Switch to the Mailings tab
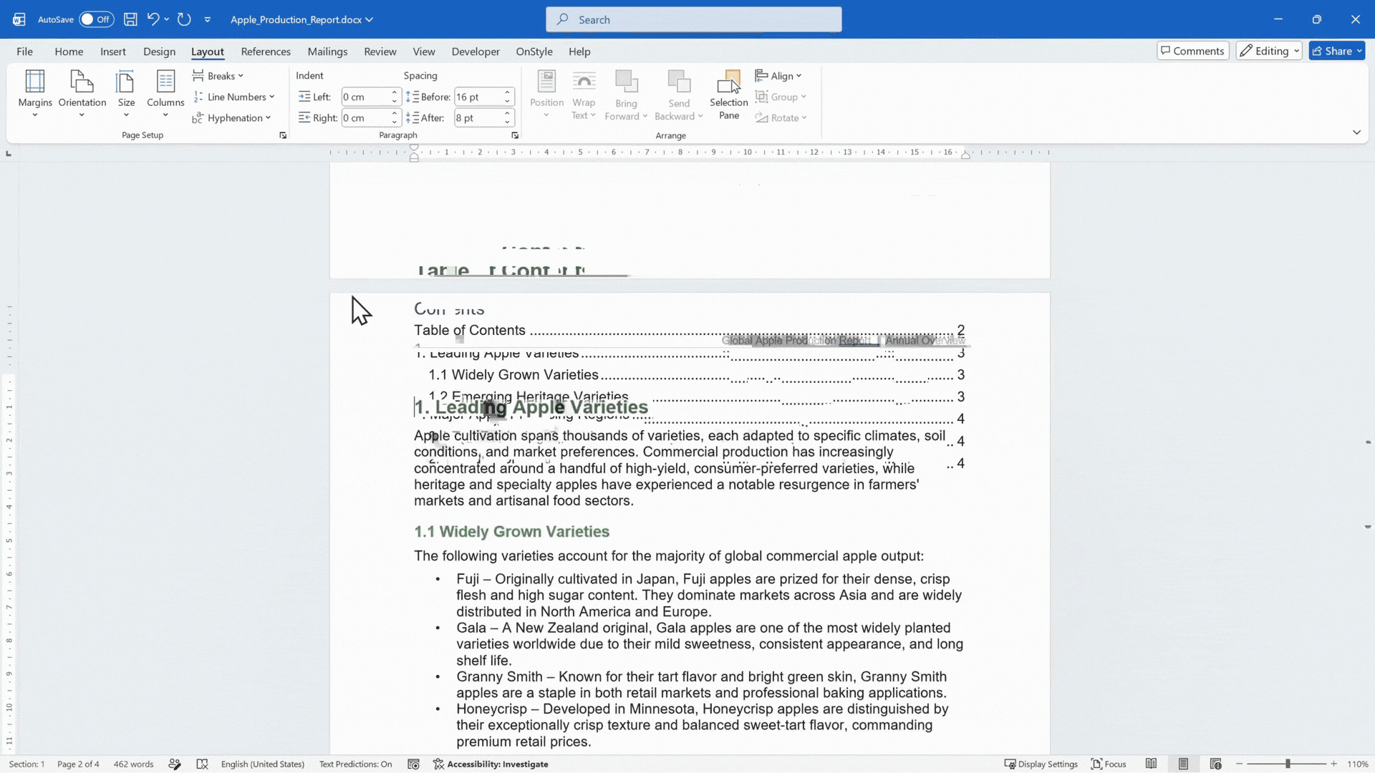 pos(327,52)
